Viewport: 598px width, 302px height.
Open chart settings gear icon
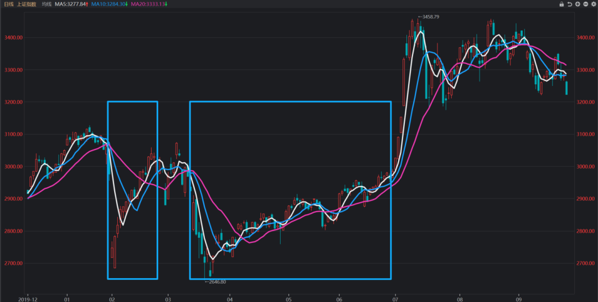(593, 4)
